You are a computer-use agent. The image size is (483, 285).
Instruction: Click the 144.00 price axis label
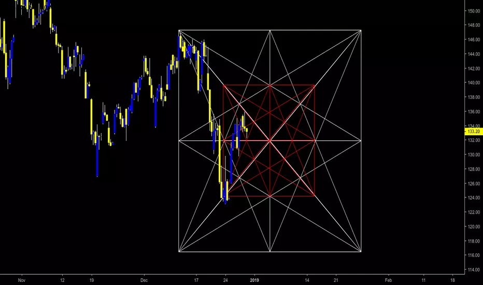pyautogui.click(x=474, y=54)
